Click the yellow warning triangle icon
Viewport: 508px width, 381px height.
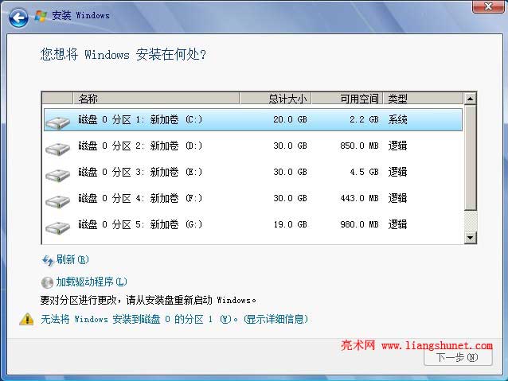26,319
